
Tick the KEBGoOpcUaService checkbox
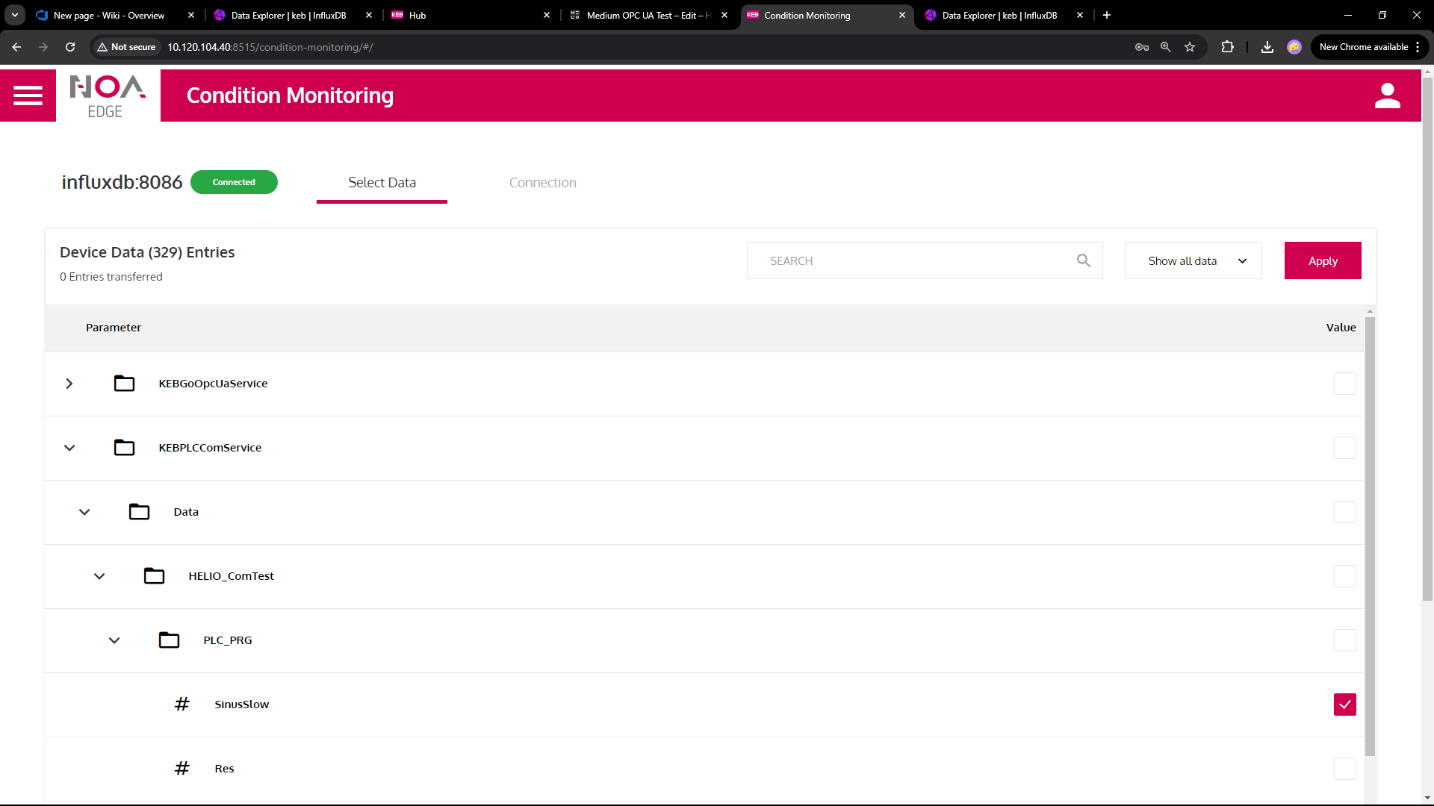[1344, 384]
